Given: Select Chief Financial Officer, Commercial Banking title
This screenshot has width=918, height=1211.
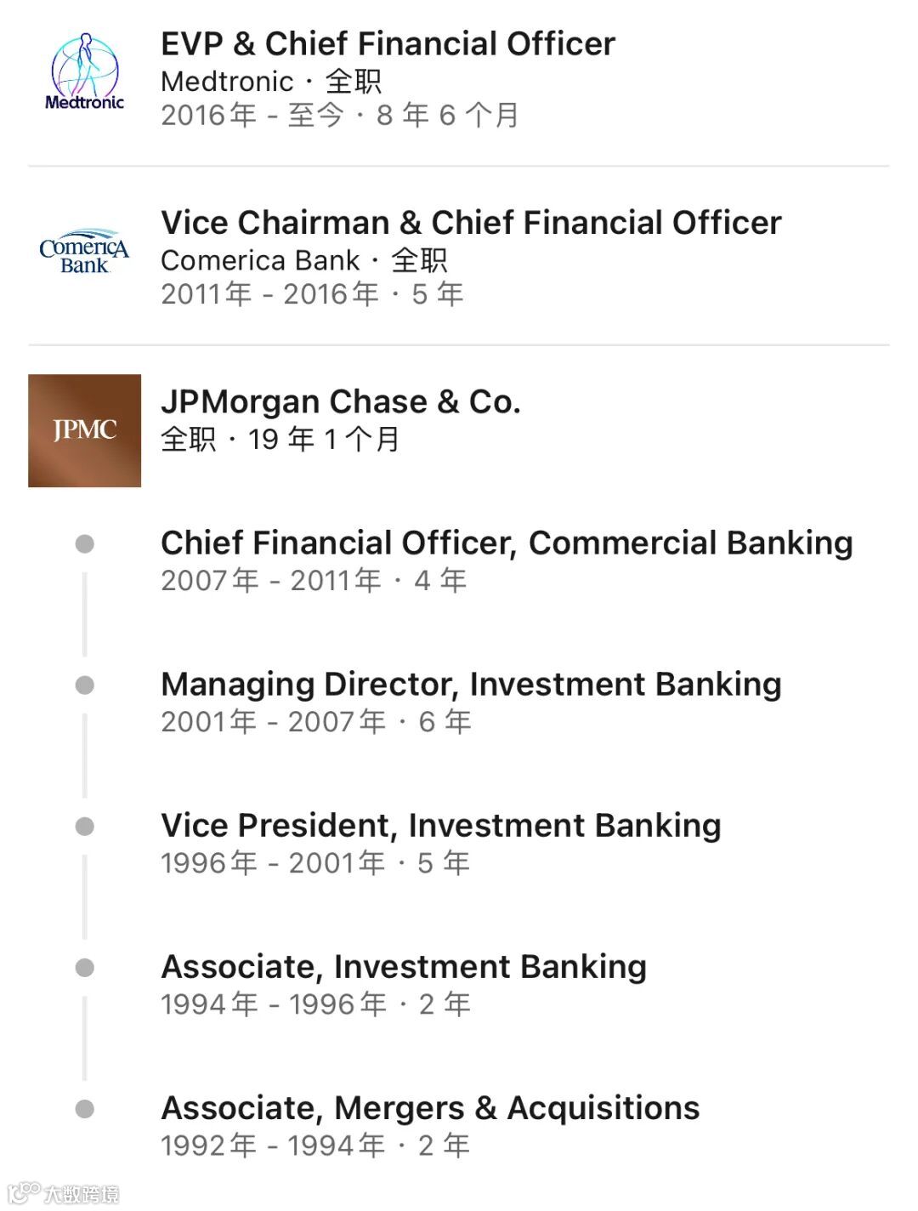Looking at the screenshot, I should [506, 543].
